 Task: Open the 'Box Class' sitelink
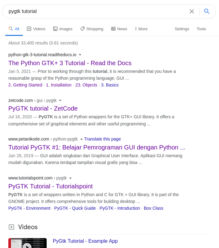pos(154,208)
